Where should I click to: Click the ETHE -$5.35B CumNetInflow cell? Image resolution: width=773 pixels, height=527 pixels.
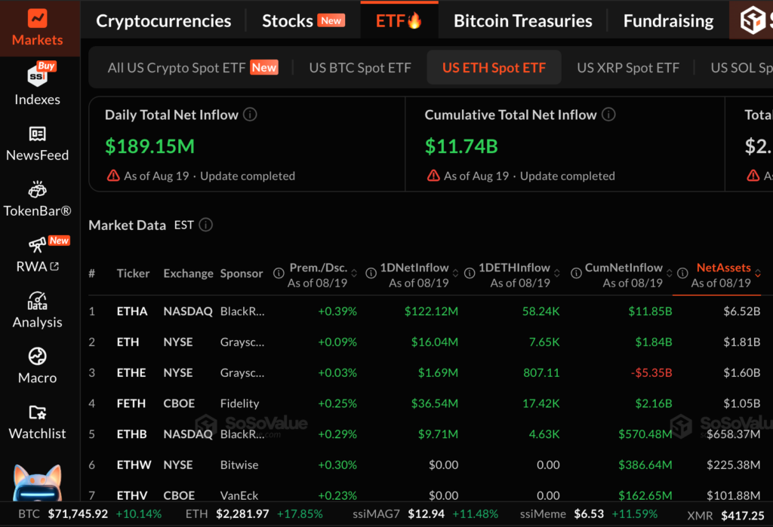651,373
